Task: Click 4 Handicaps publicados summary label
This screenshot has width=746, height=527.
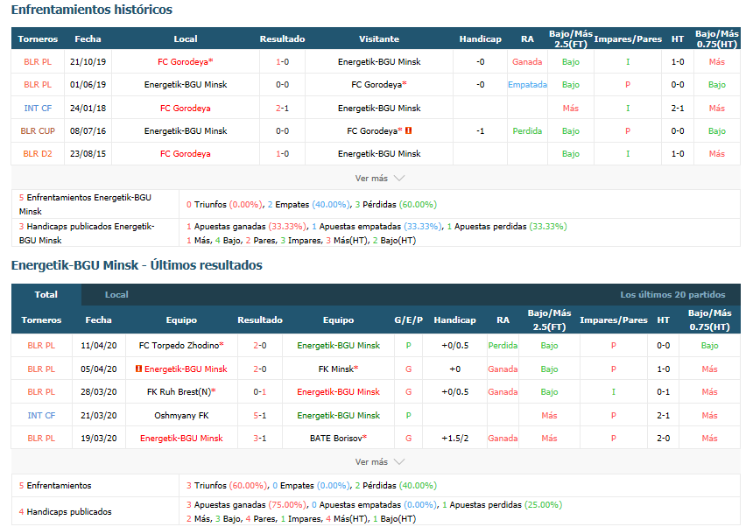Action: (x=65, y=512)
